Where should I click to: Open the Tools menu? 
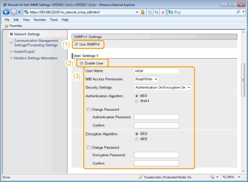(x=54, y=20)
